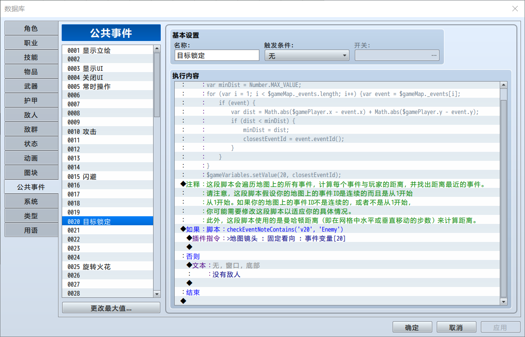The width and height of the screenshot is (525, 337).
Task: Select common event 0005 常时操作
Action: tap(108, 87)
